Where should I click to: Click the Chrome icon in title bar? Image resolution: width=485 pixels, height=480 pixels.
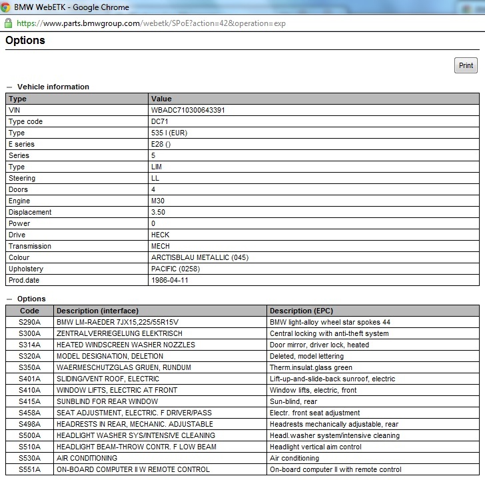click(5, 7)
